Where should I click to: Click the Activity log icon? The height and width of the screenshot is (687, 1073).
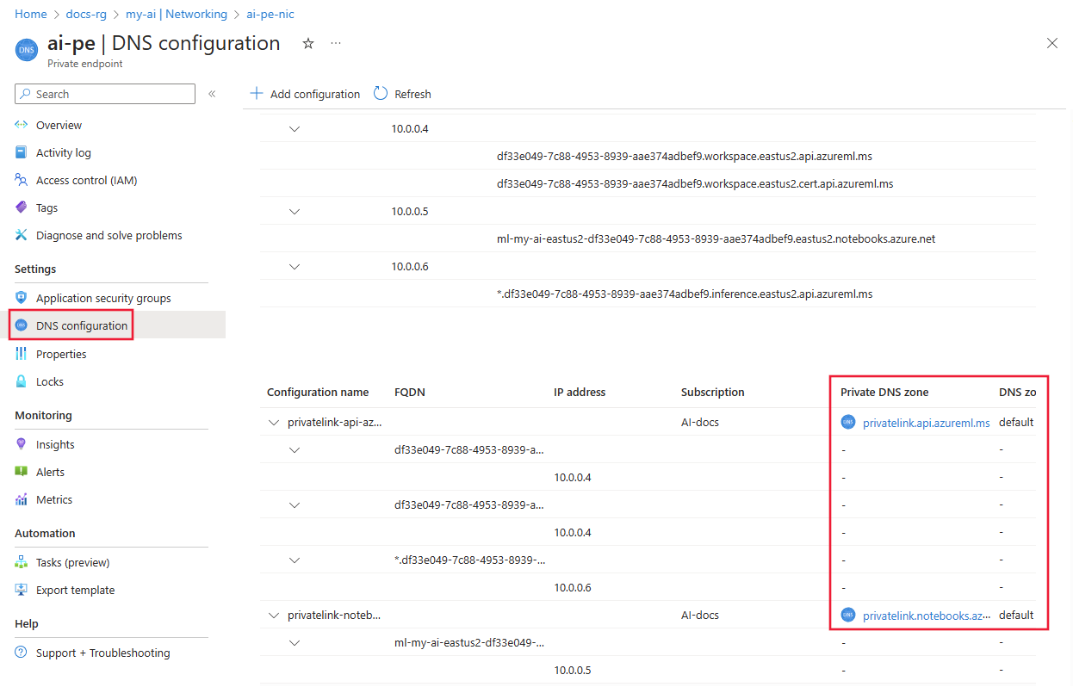(22, 152)
